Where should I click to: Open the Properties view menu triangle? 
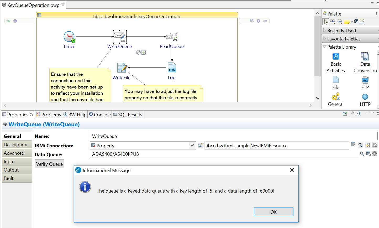click(x=367, y=113)
